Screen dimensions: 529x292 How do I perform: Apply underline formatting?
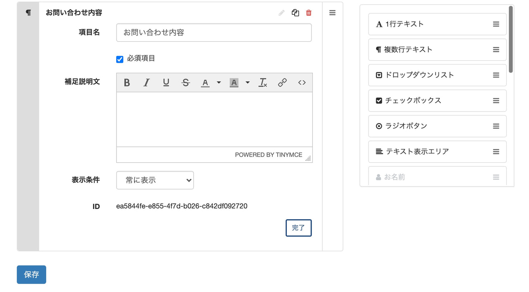point(166,82)
